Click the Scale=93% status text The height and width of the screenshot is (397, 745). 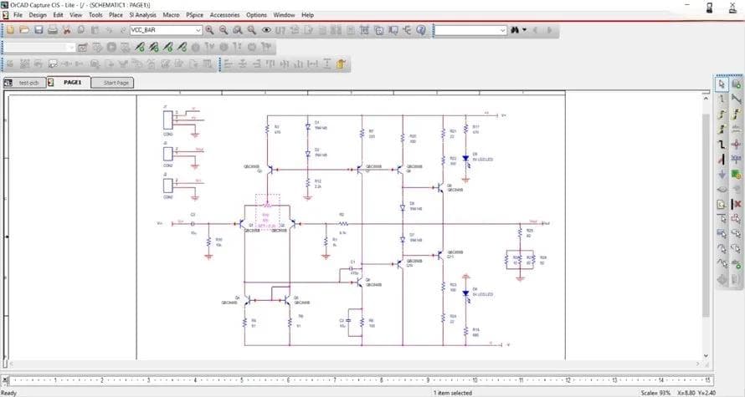[656, 393]
